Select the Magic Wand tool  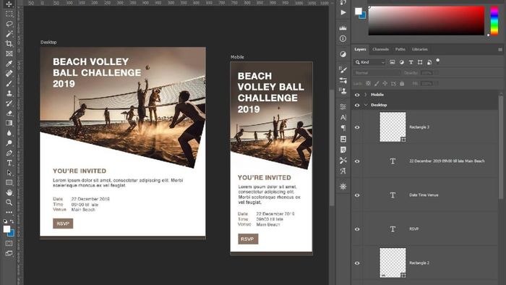click(9, 33)
